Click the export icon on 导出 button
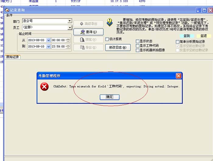213x161 pixels. [82, 47]
